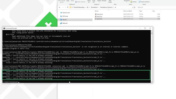This screenshot has height=99, width=176.
Task: Click the Network sidebar icon
Action: [61, 23]
